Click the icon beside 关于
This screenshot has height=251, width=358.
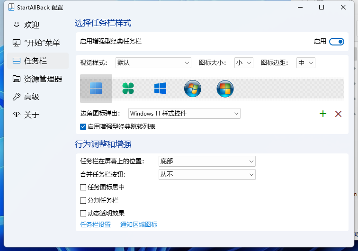point(17,115)
